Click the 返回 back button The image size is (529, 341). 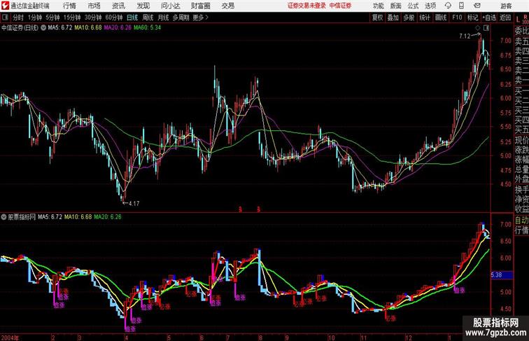[505, 18]
